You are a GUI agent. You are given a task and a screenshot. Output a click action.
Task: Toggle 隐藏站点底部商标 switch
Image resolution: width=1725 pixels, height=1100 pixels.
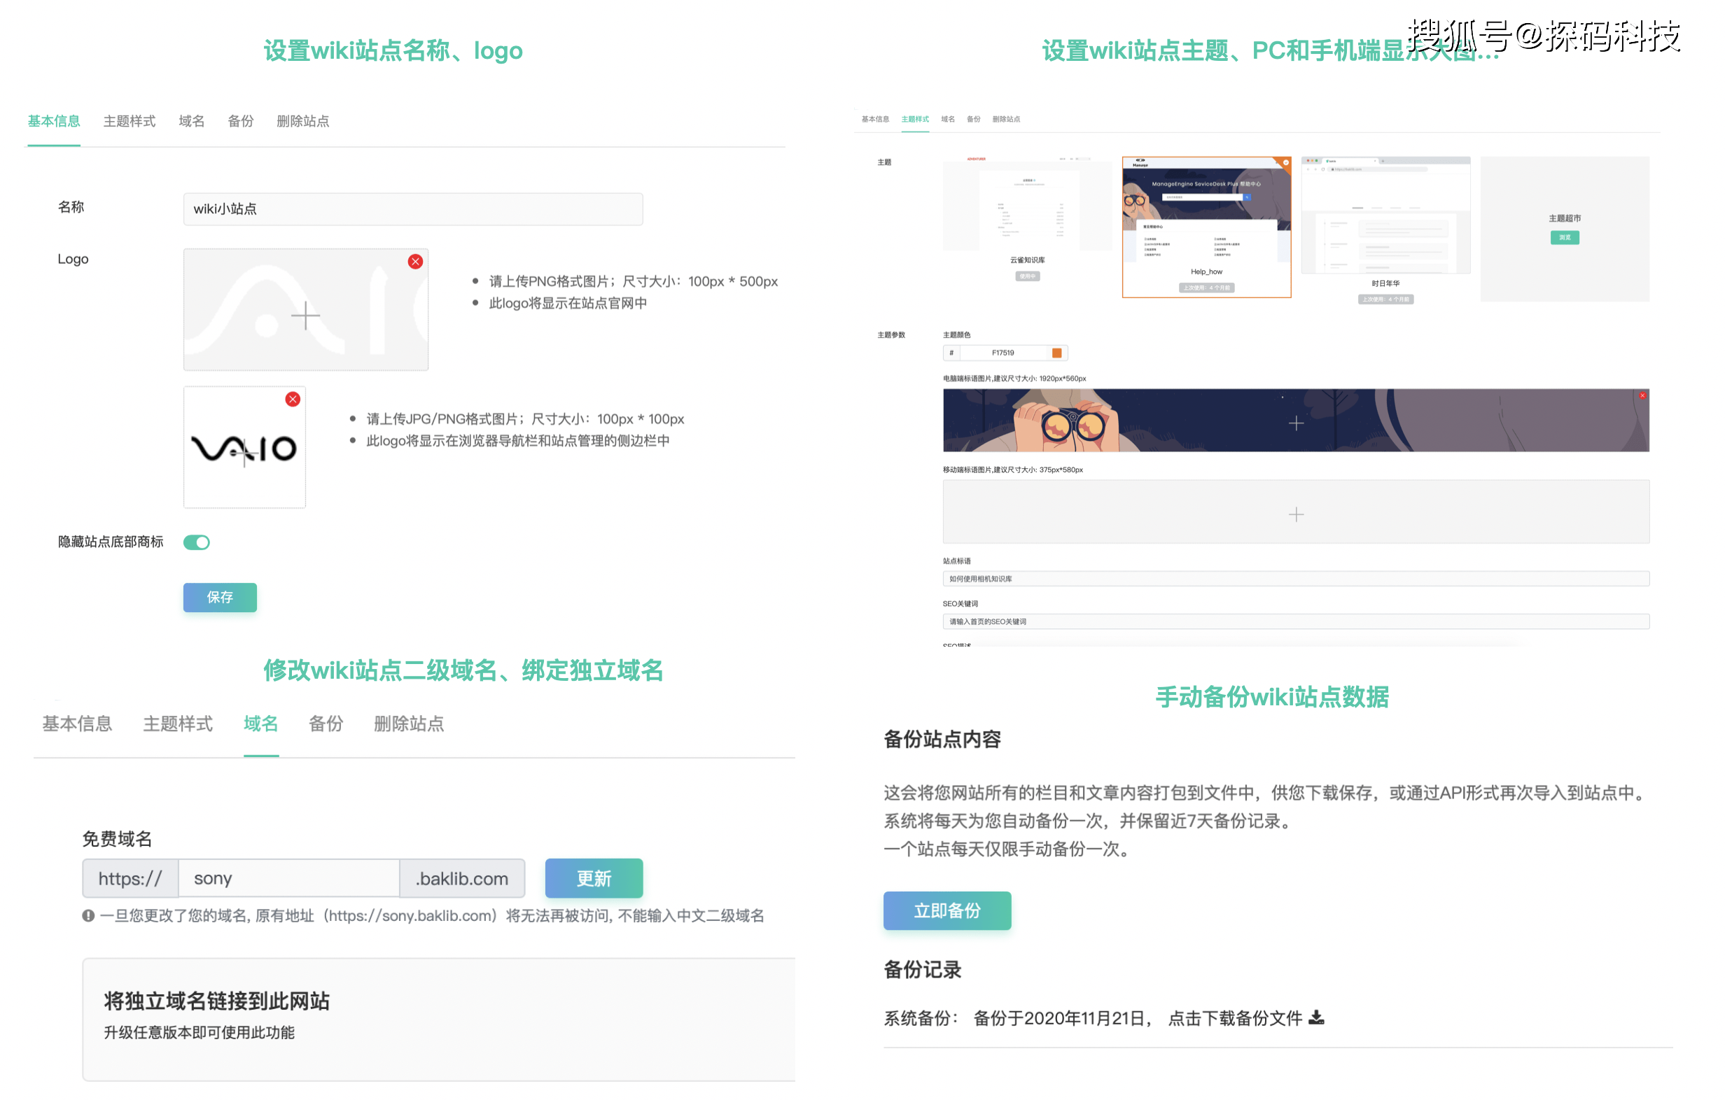point(196,542)
